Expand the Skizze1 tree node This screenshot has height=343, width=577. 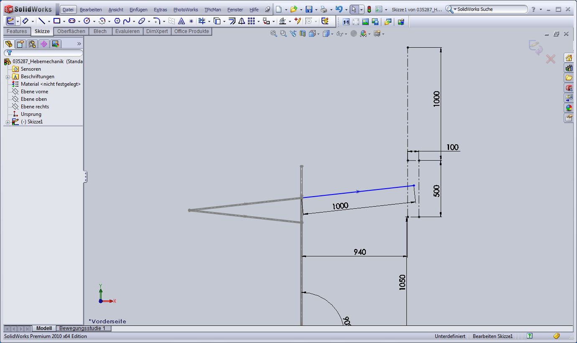(x=8, y=122)
